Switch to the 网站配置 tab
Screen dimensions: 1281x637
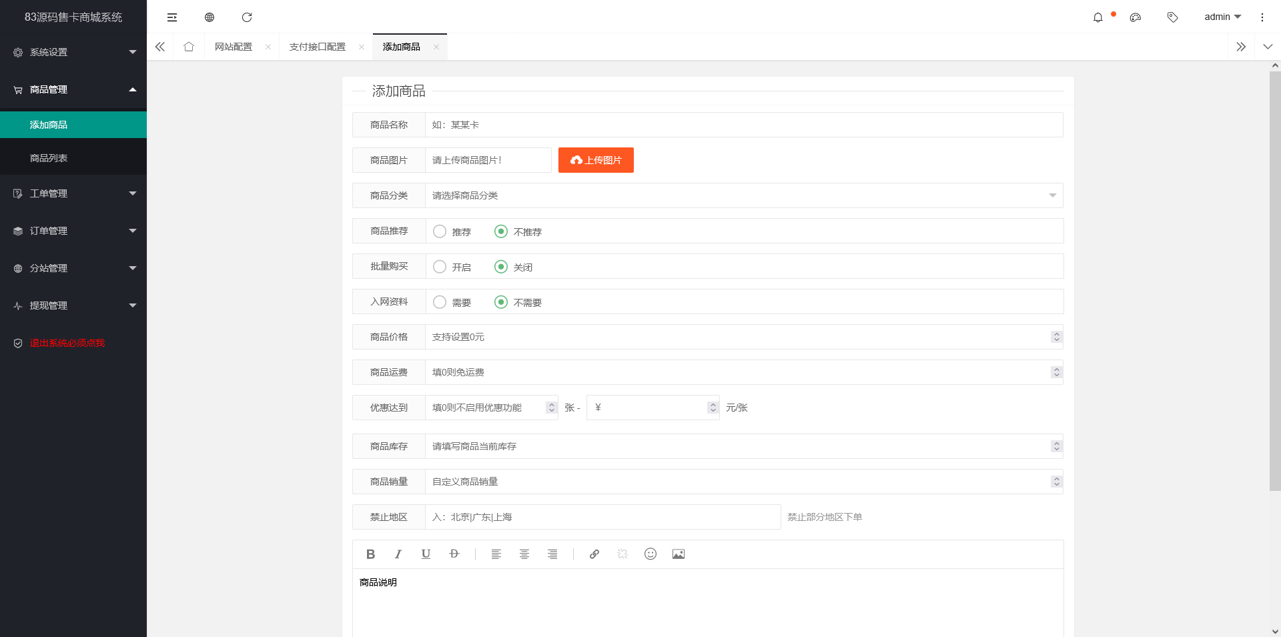(x=234, y=47)
